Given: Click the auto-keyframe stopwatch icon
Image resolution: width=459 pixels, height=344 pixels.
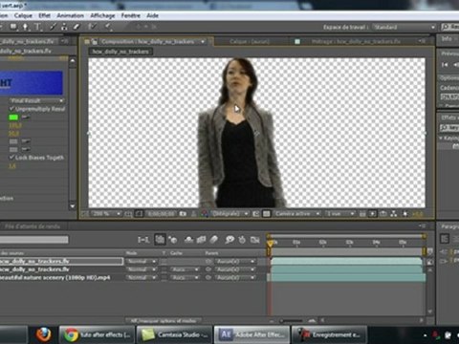Looking at the screenshot, I should 242,240.
